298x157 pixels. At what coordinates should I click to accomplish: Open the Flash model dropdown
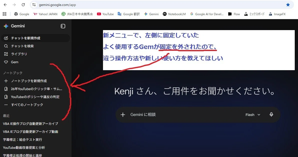[253, 115]
